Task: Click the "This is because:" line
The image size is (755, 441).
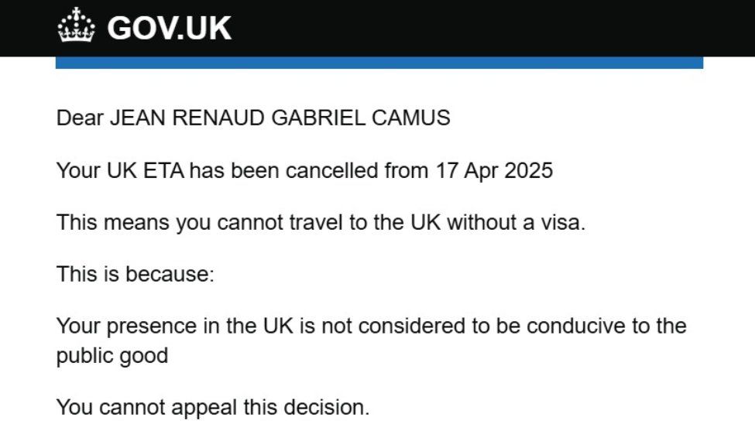Action: point(134,275)
